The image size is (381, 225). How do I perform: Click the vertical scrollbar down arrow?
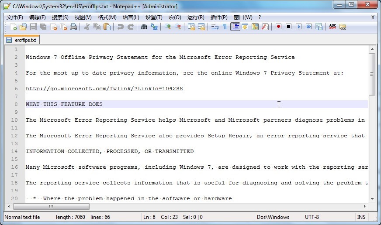(x=372, y=199)
